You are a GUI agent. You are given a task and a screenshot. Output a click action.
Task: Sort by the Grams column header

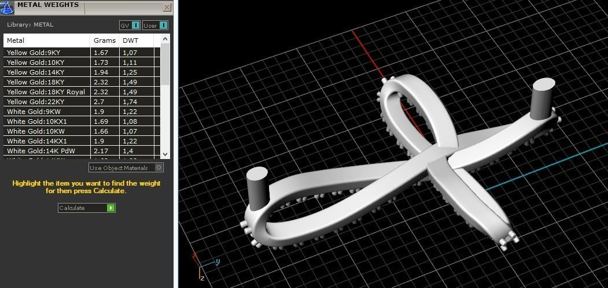[105, 40]
